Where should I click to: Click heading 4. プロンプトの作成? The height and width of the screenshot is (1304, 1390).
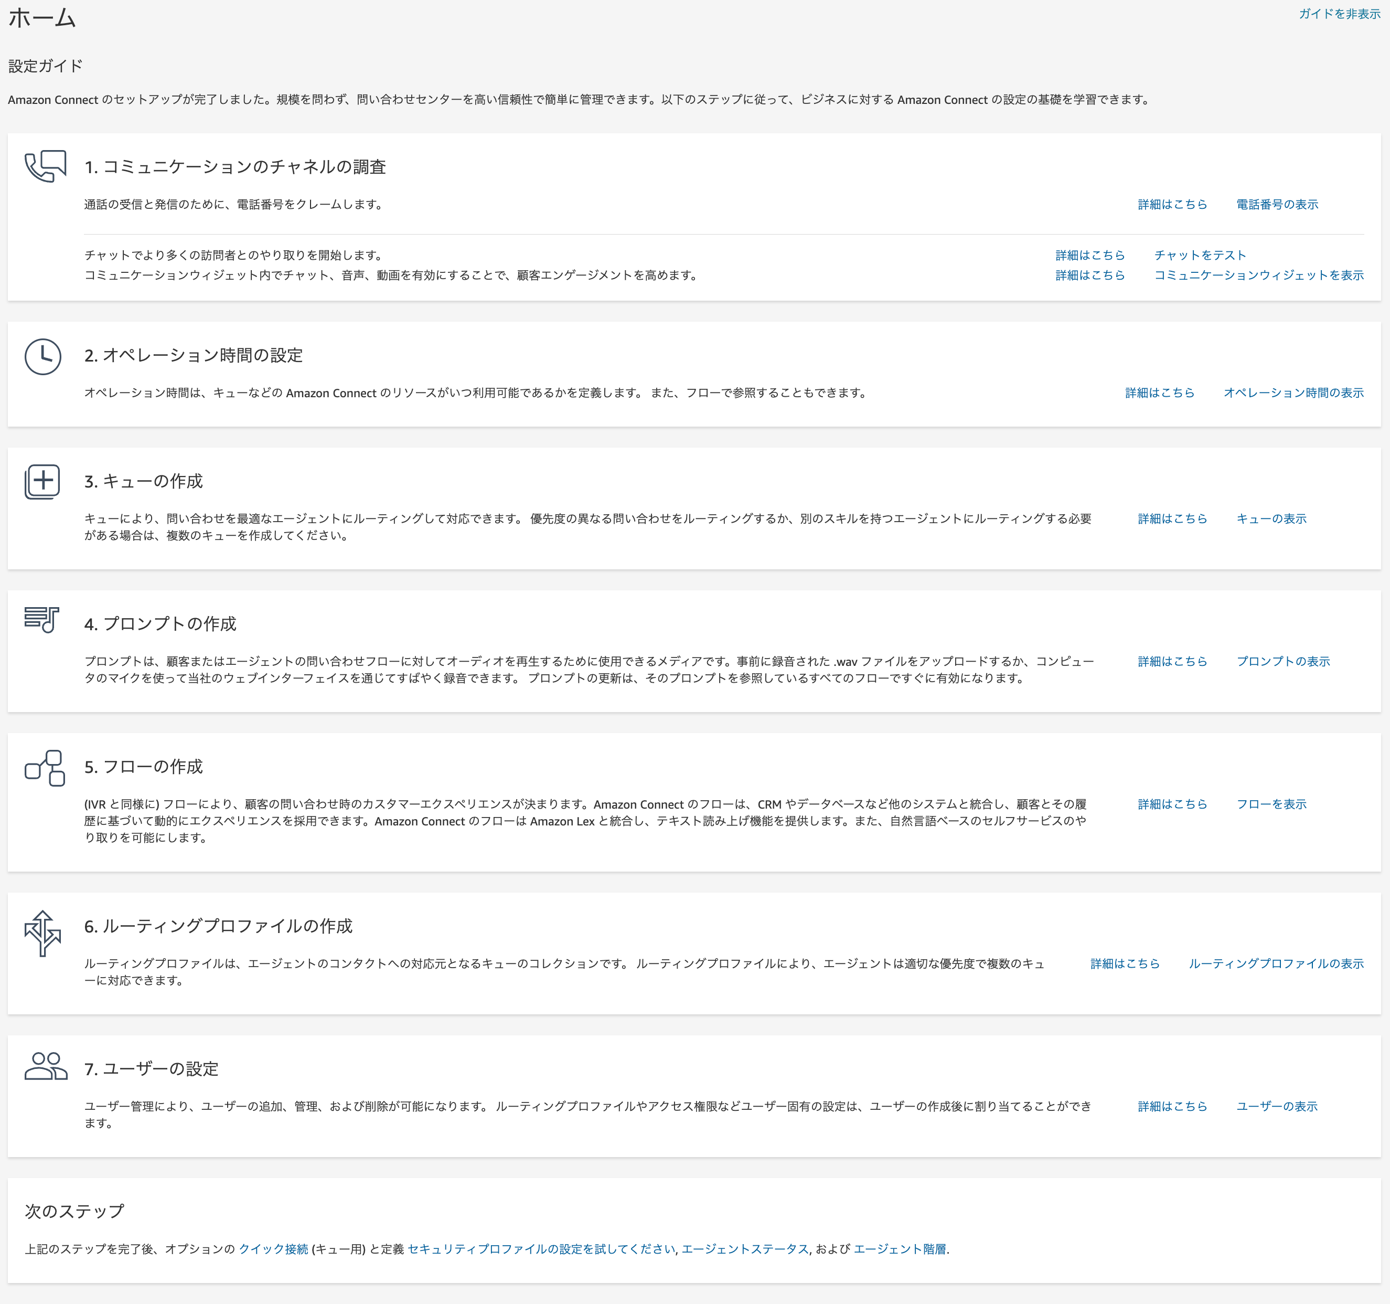(x=160, y=624)
